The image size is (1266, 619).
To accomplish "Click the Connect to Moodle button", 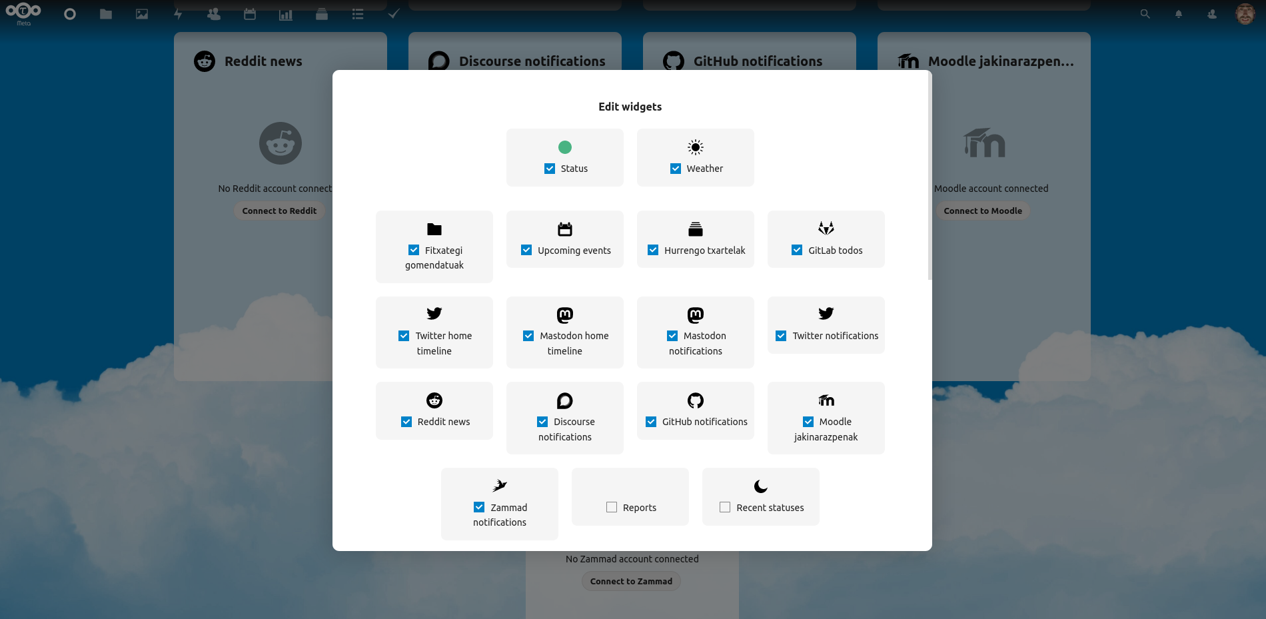I will (982, 211).
